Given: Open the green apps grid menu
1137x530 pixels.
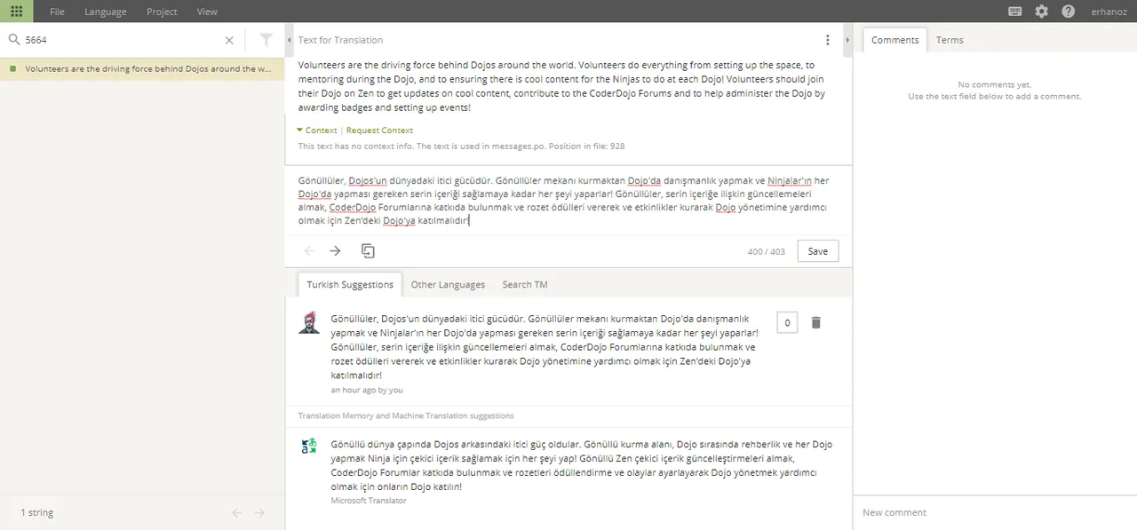Looking at the screenshot, I should coord(17,12).
